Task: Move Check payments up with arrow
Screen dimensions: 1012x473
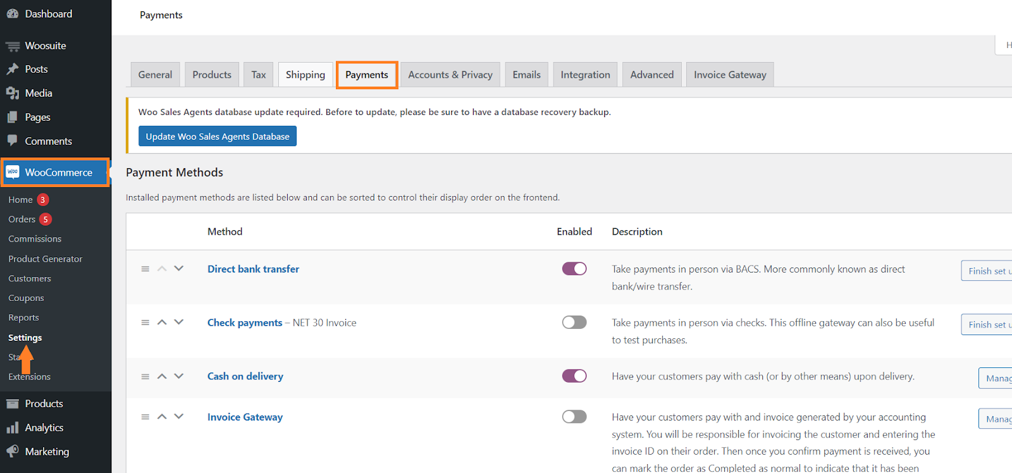Action: [162, 322]
